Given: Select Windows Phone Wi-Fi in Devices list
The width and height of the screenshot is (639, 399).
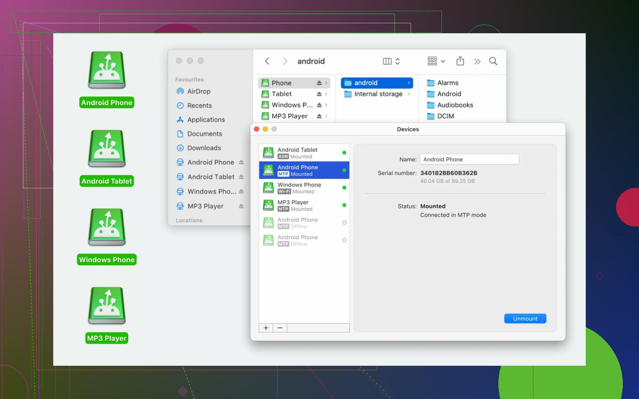Looking at the screenshot, I should (304, 187).
